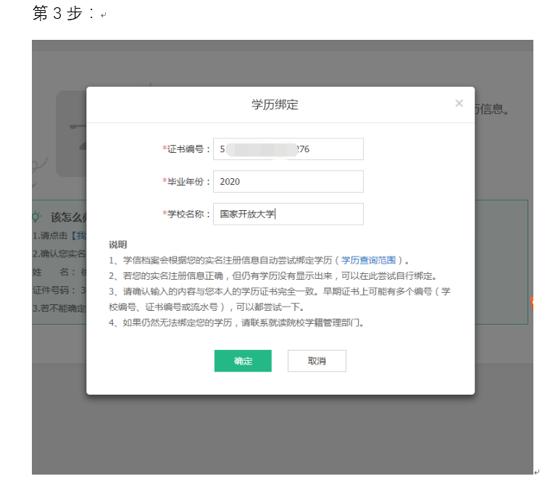This screenshot has height=492, width=558.
Task: Click the lightbulb icon beside 该怎么办
Action: (x=36, y=217)
